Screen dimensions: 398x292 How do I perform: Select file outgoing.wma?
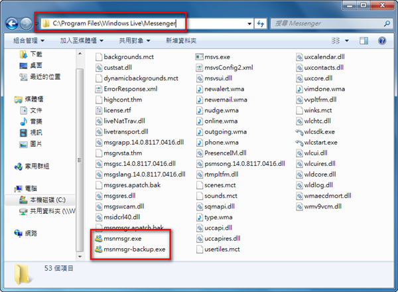point(222,132)
